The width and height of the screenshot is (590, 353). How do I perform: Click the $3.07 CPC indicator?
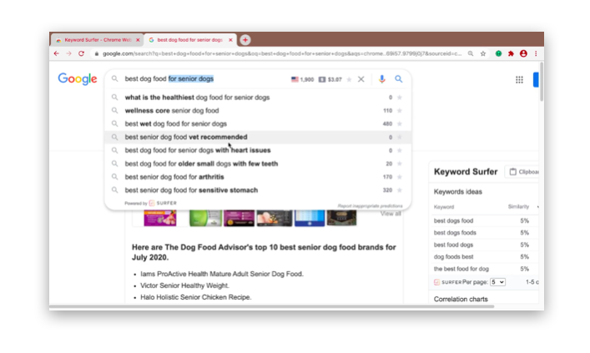(x=330, y=79)
